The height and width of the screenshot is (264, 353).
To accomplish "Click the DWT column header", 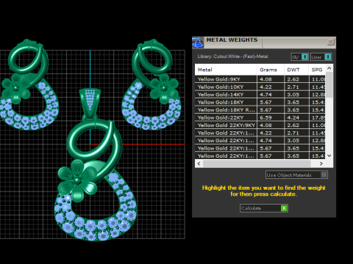I will point(296,70).
